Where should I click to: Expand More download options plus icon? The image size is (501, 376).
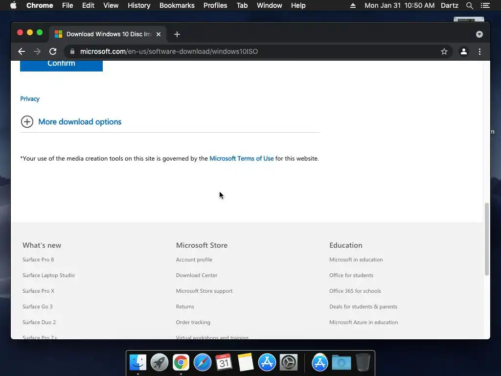[27, 122]
